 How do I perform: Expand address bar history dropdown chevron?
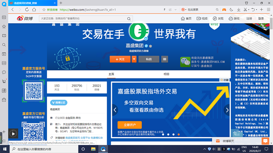176,10
